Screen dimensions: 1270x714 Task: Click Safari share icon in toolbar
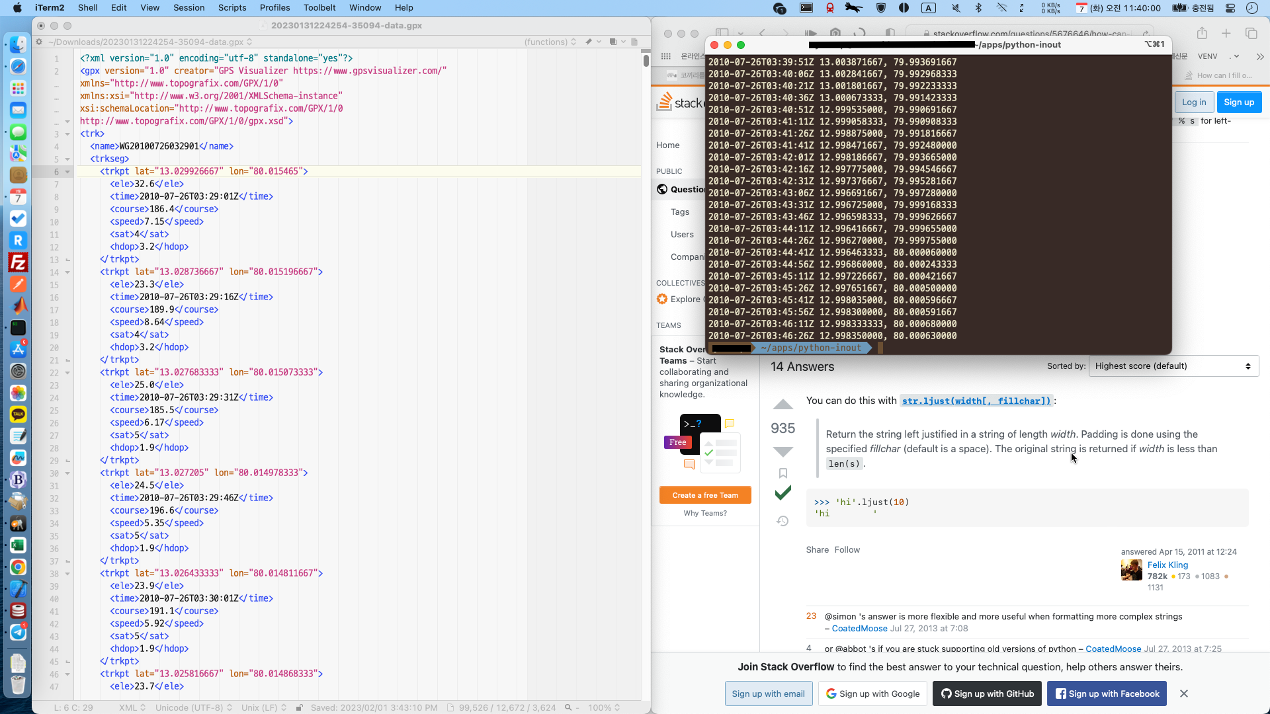pyautogui.click(x=1202, y=34)
